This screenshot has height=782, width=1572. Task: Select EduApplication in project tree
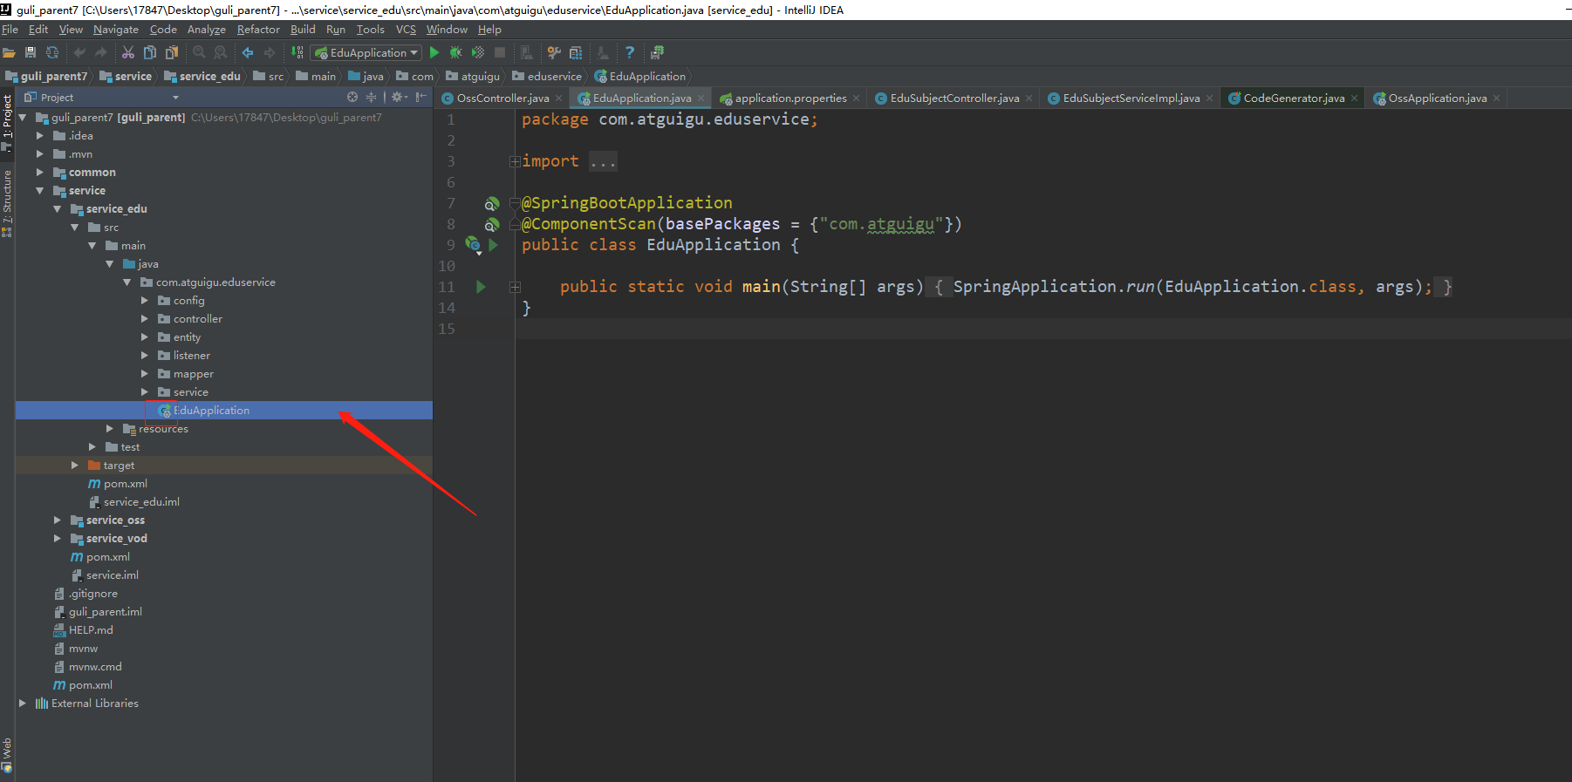(223, 410)
